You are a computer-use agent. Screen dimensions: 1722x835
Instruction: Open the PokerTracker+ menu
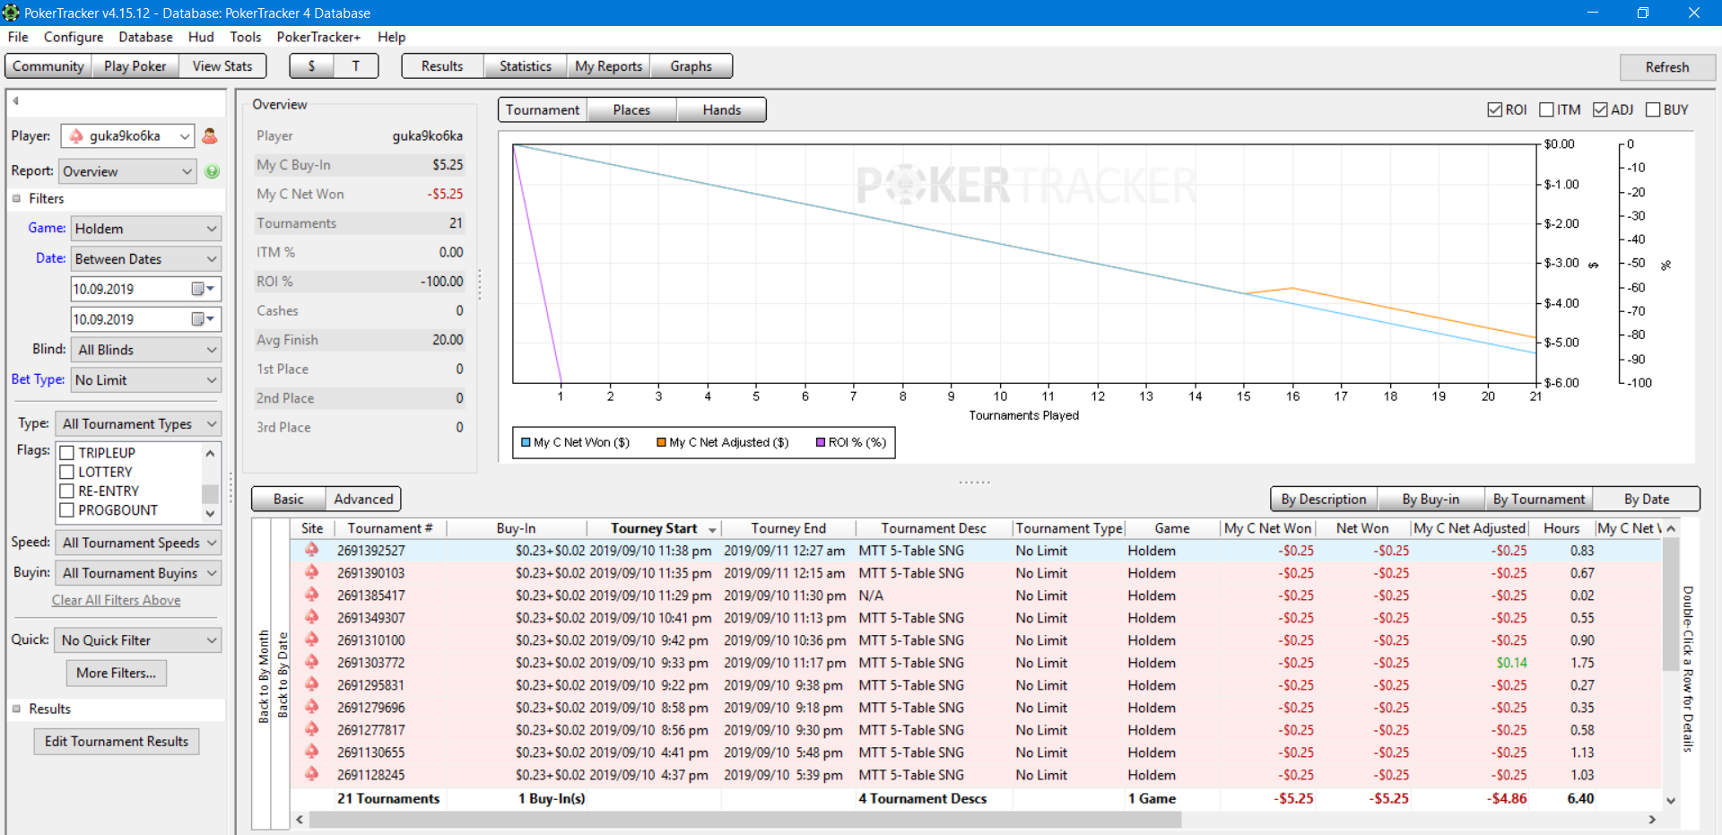[x=318, y=37]
